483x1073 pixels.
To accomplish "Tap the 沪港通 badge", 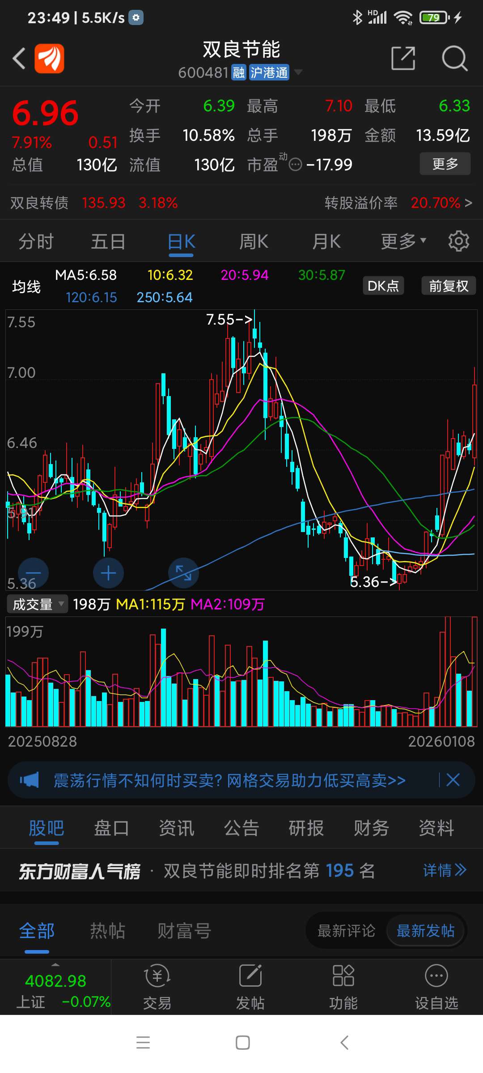I will coord(269,72).
